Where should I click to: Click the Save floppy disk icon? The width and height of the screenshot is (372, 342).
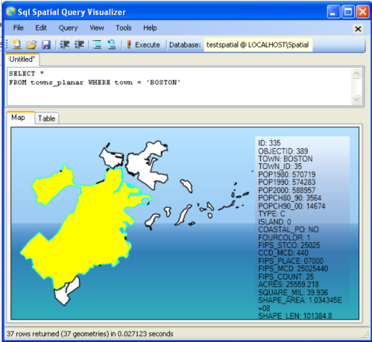click(46, 45)
